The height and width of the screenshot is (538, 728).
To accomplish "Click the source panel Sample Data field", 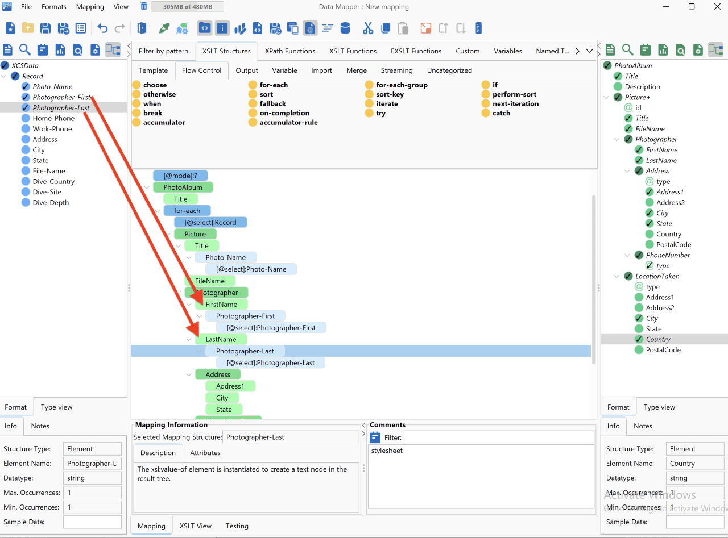I will pos(92,522).
